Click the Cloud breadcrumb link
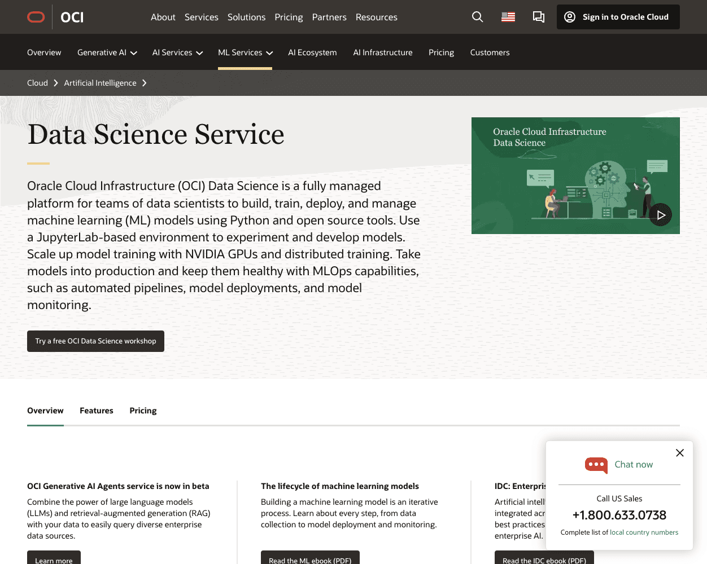Screen dimensions: 707x564 click(37, 83)
